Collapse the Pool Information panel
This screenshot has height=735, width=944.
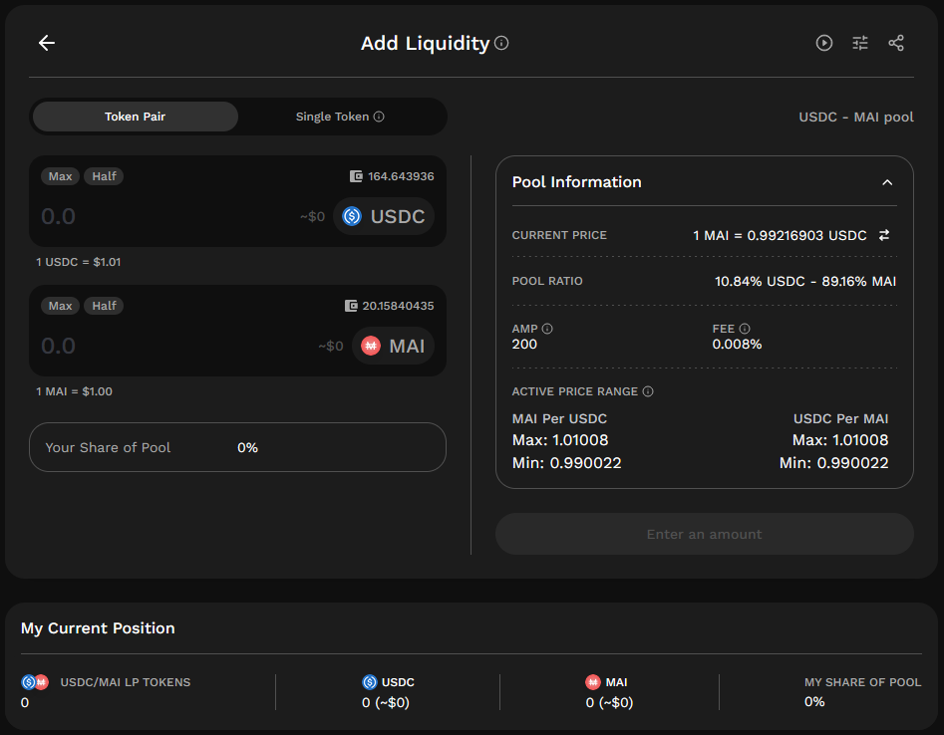point(887,182)
